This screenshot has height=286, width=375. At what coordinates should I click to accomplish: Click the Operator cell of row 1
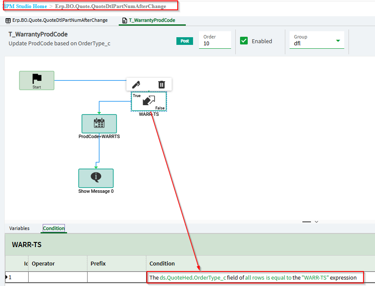(x=58, y=277)
